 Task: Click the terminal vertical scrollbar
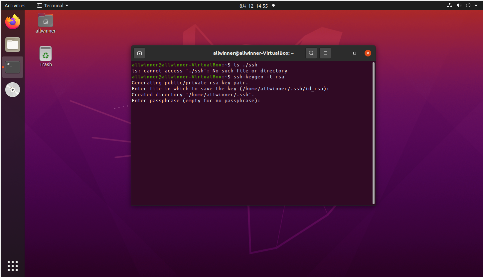pyautogui.click(x=374, y=133)
